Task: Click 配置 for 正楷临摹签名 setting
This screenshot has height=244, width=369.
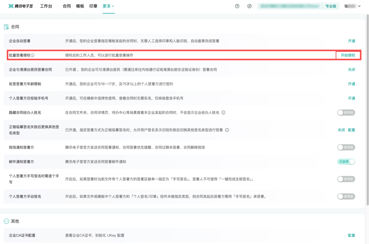Action: 352,130
